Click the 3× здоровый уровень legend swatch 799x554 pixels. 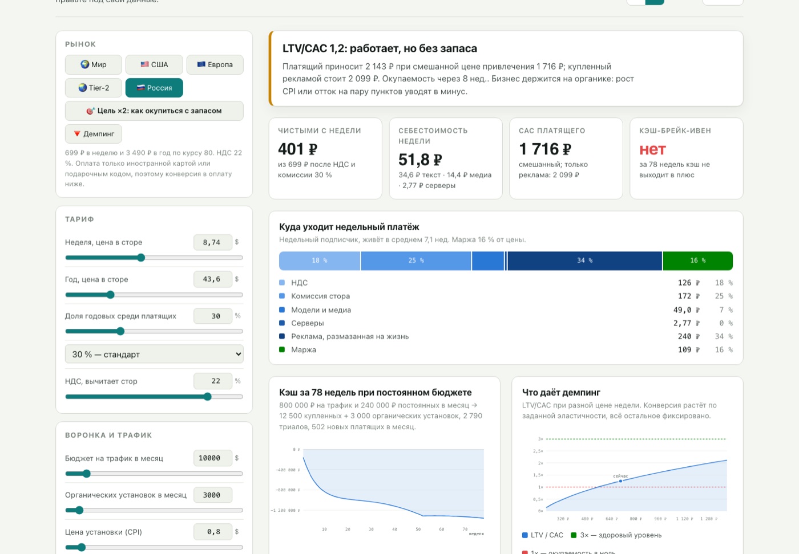click(574, 535)
